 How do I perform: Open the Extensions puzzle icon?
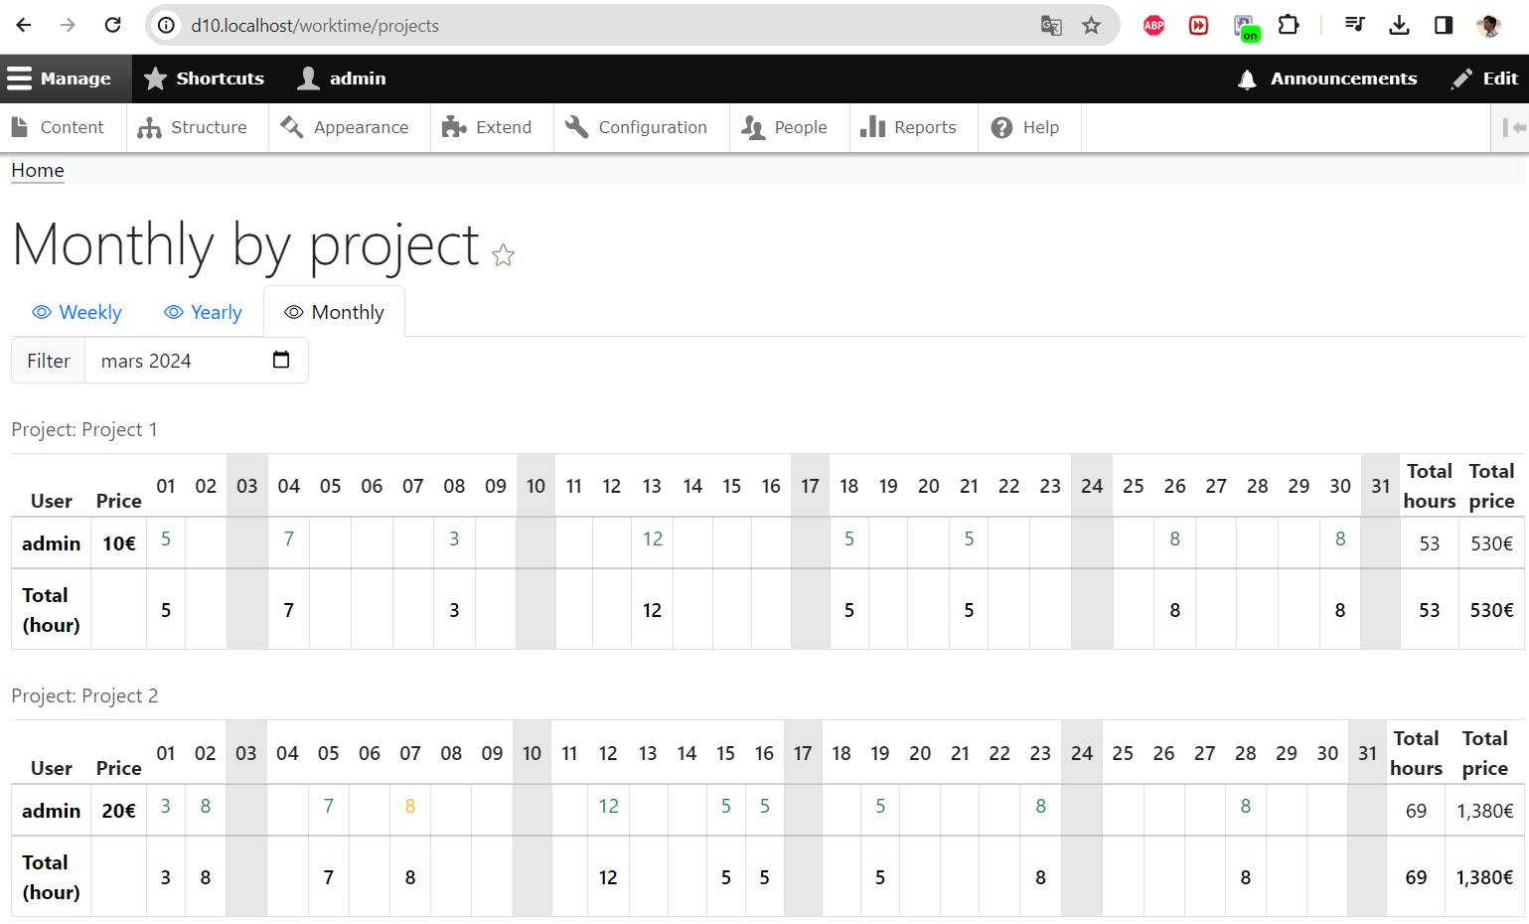1289,26
